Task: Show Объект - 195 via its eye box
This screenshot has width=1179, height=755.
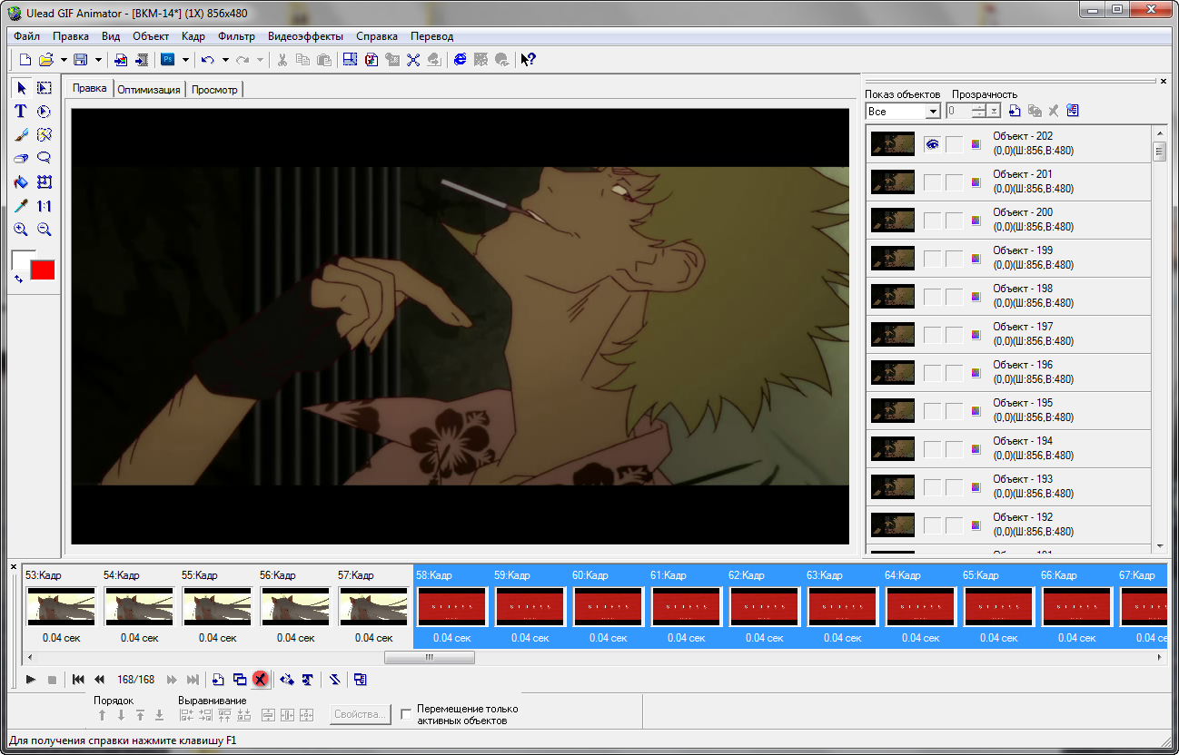Action: coord(932,411)
